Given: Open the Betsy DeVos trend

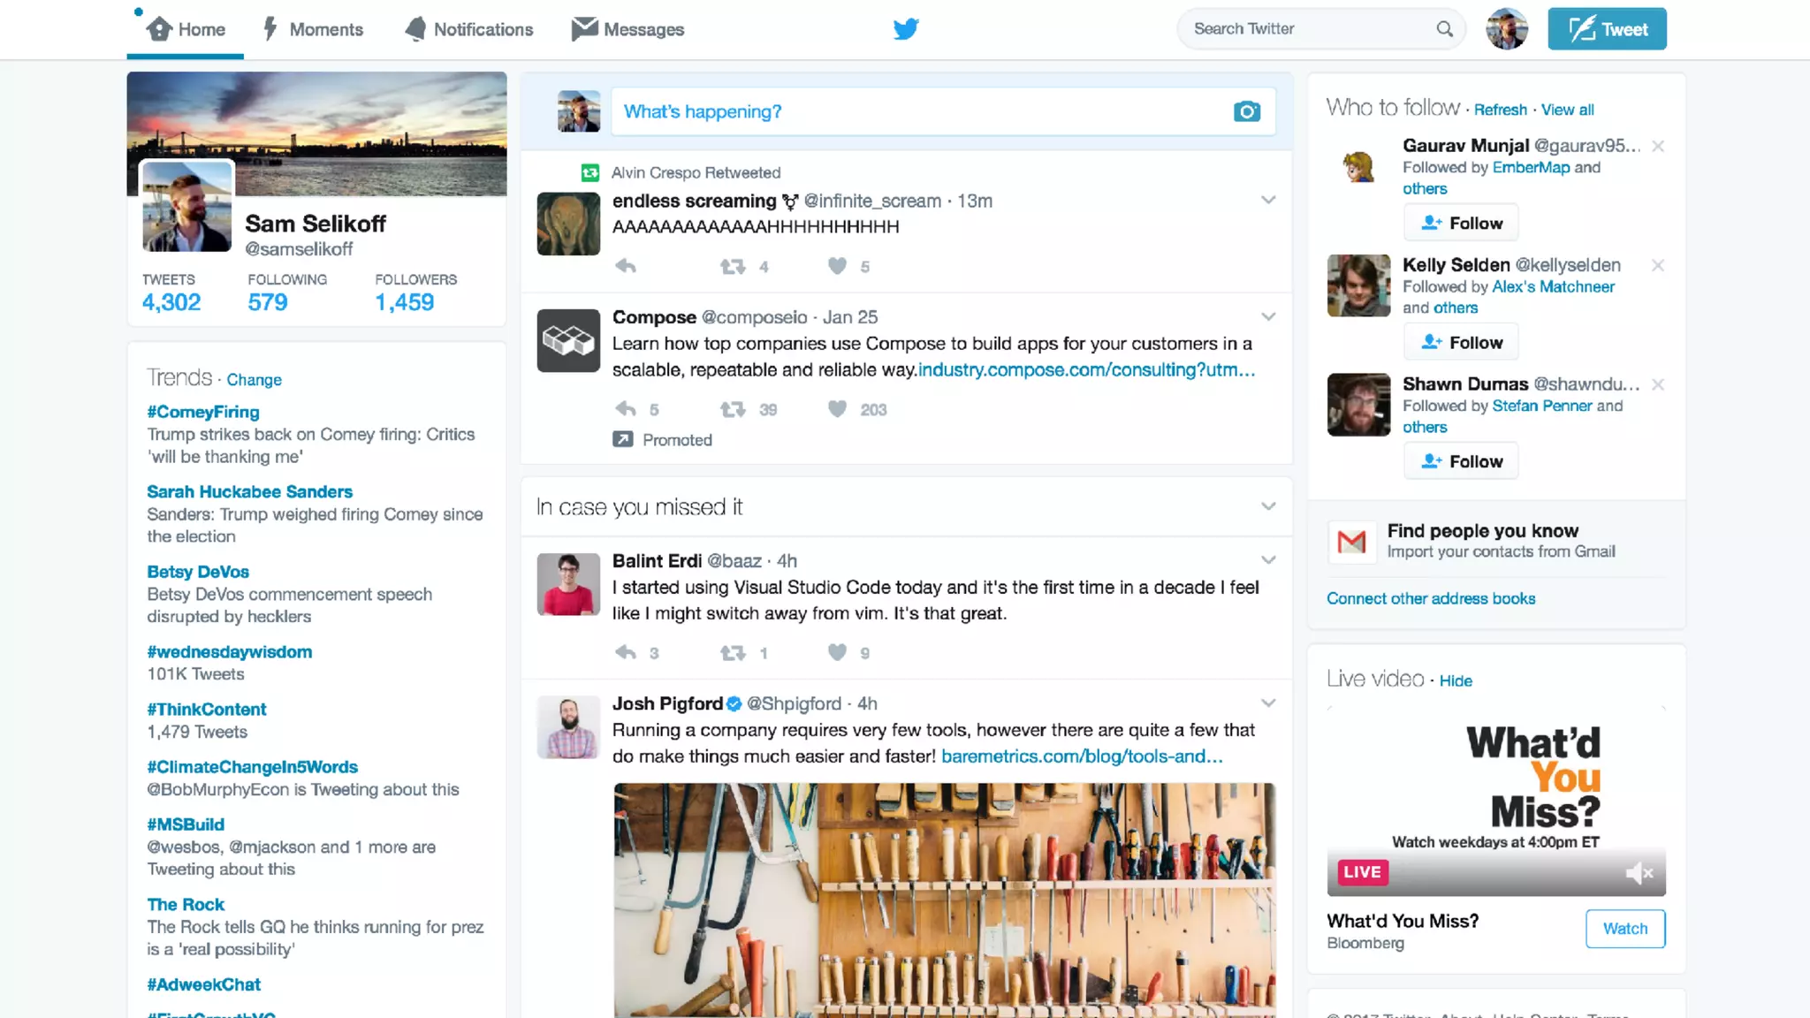Looking at the screenshot, I should pos(198,572).
